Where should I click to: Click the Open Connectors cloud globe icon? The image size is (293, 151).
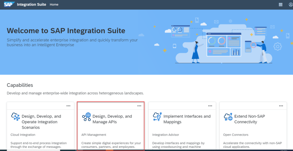pos(228,117)
